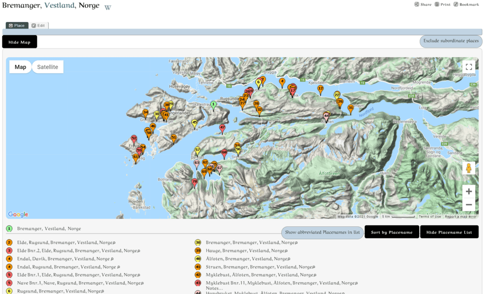Toggle Exclude subordinate places
488x294 pixels.
[451, 41]
